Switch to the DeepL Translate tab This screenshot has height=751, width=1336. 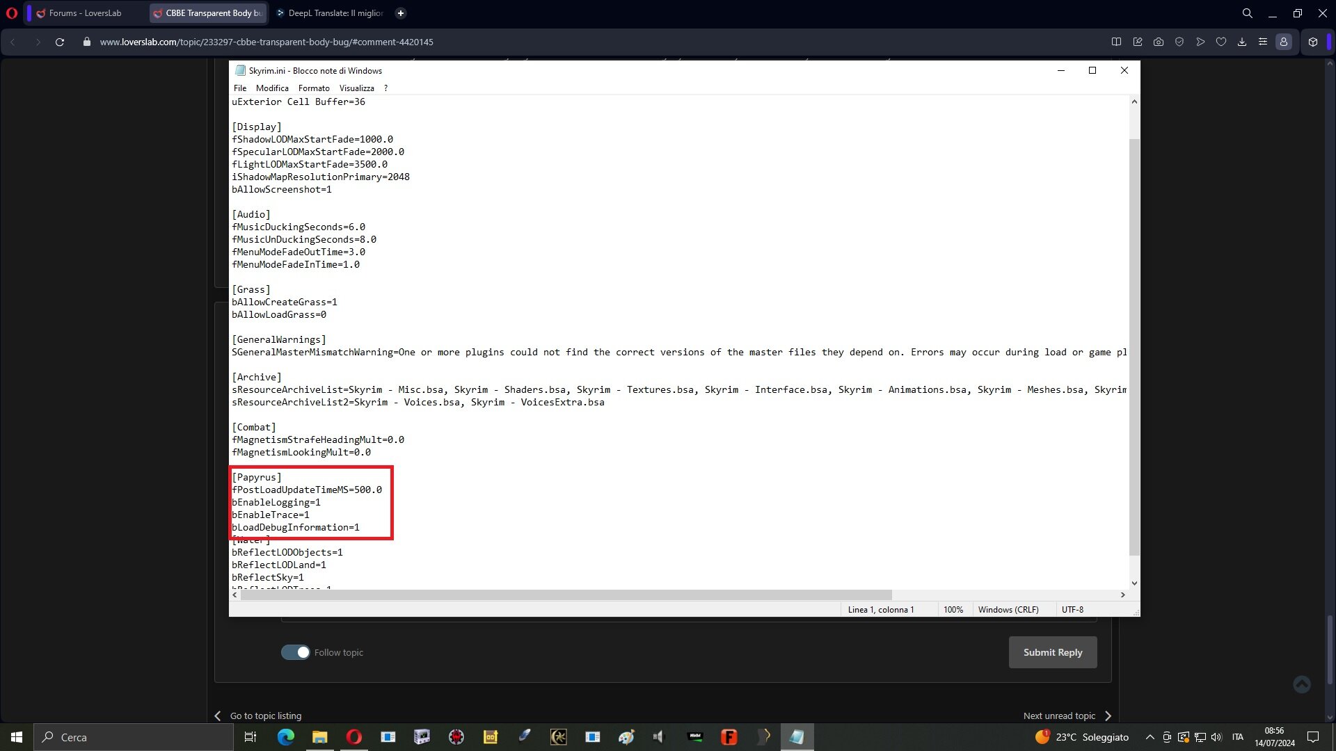click(329, 13)
